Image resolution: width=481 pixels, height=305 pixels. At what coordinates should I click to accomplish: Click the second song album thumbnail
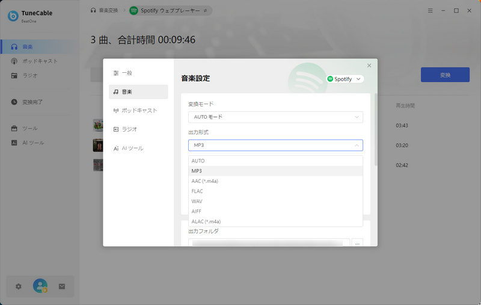[x=98, y=145]
